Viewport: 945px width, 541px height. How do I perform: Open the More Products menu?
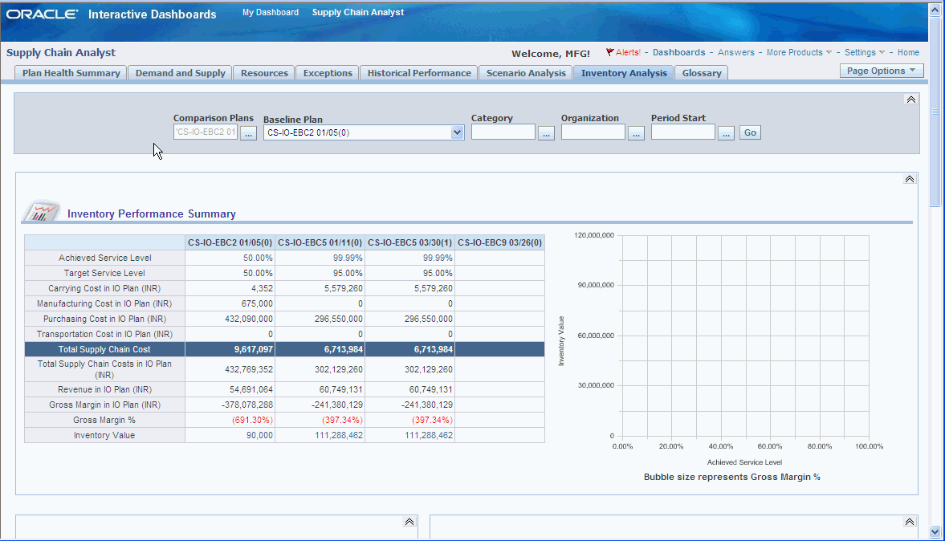tap(799, 52)
